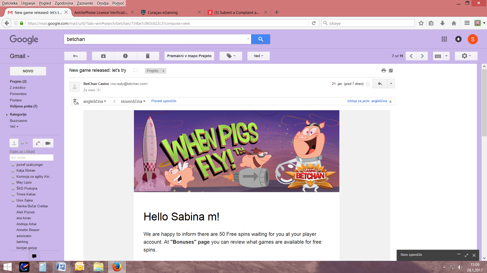
Task: Open the Datoteka menu
Action: pyautogui.click(x=10, y=3)
